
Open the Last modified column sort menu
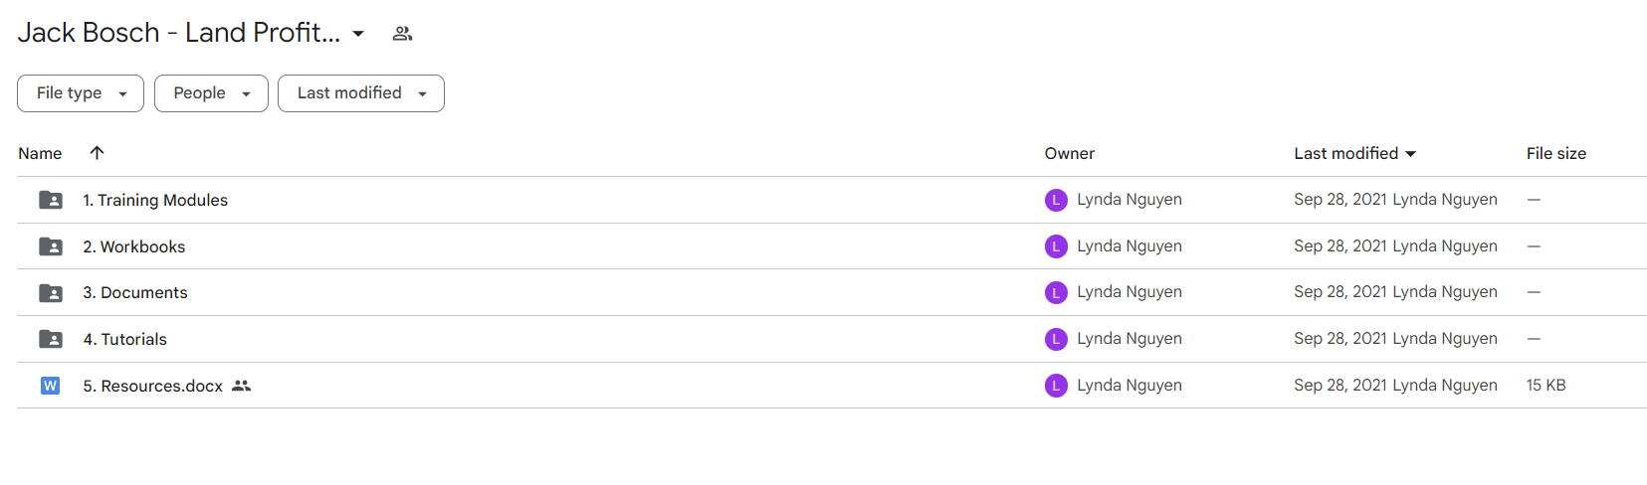[x=1354, y=153]
